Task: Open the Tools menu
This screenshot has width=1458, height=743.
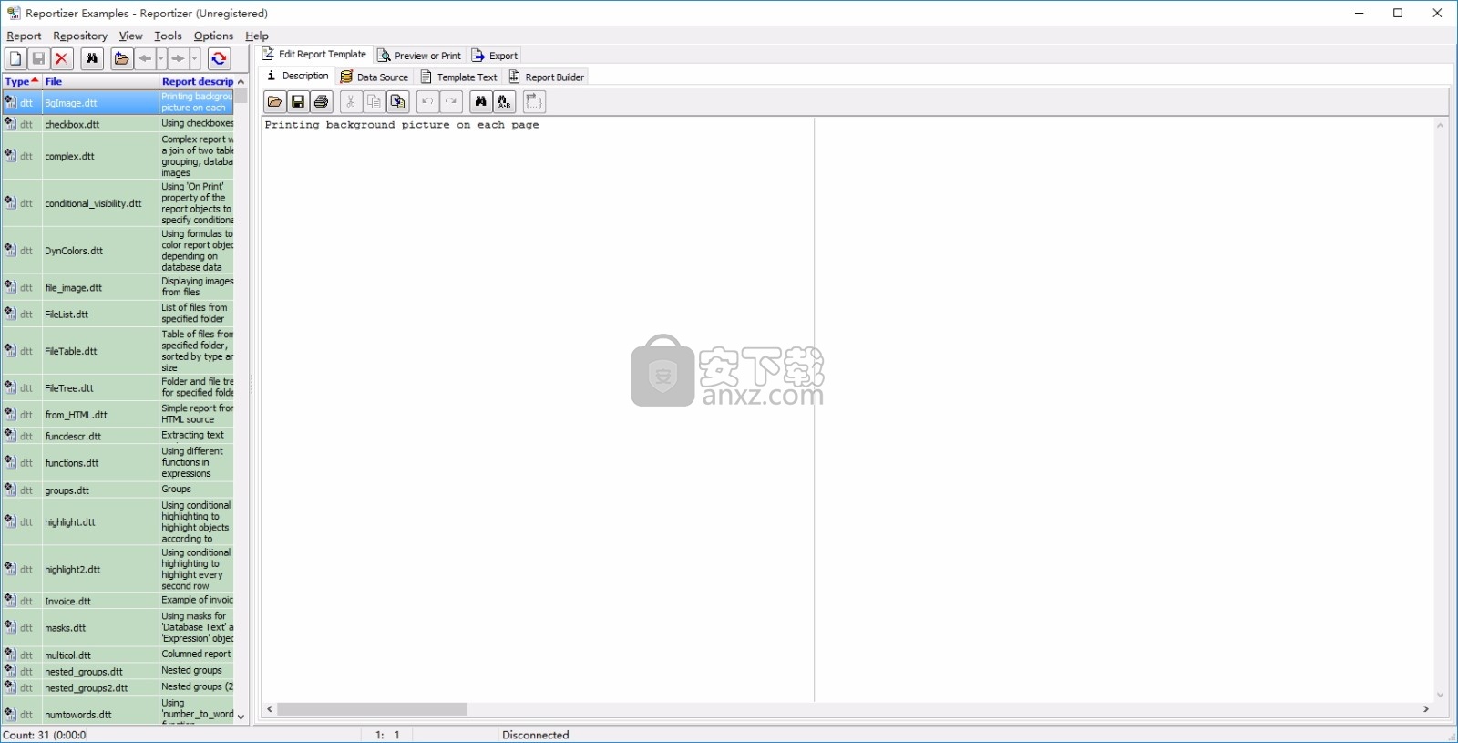Action: click(168, 36)
